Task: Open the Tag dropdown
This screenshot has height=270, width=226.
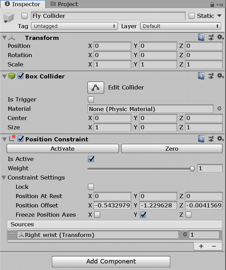Action: (x=74, y=26)
